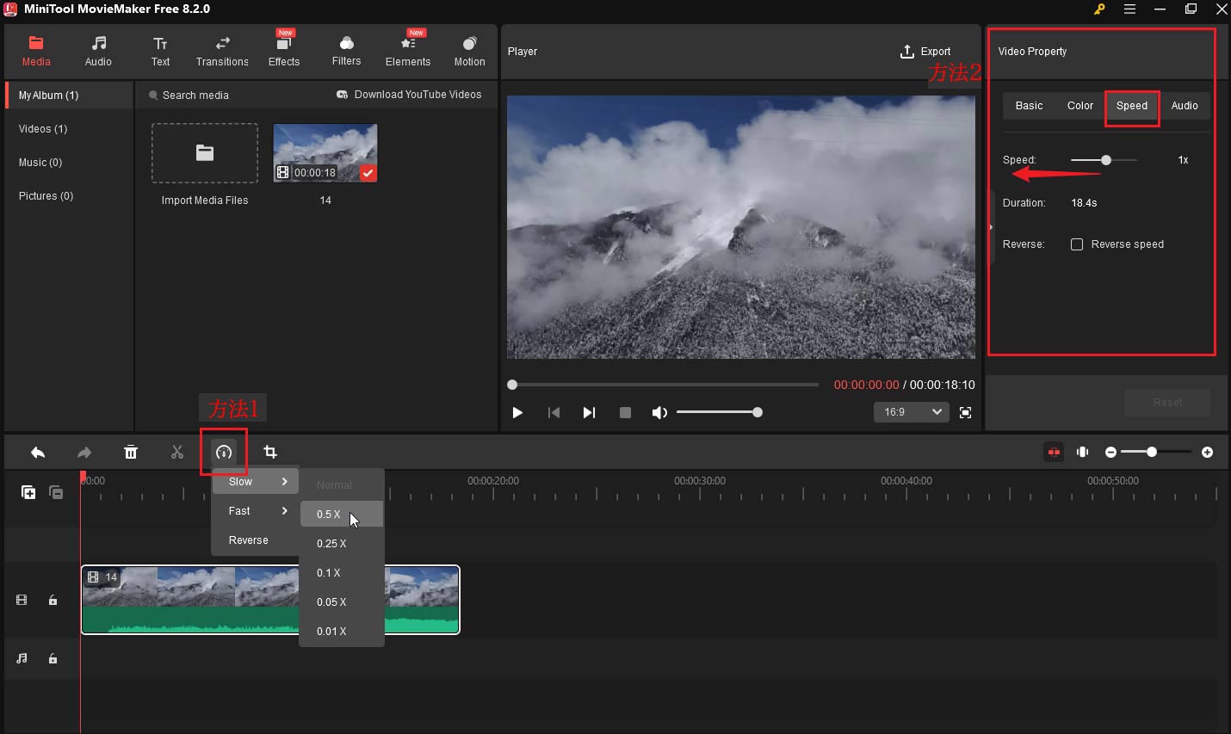1231x734 pixels.
Task: Click the Reset button
Action: [x=1167, y=402]
